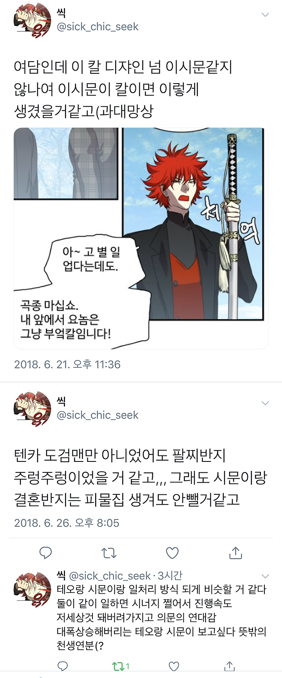This screenshot has height=678, width=282.
Task: Tap the green retweet icon on the bottom tweet
Action: [117, 666]
